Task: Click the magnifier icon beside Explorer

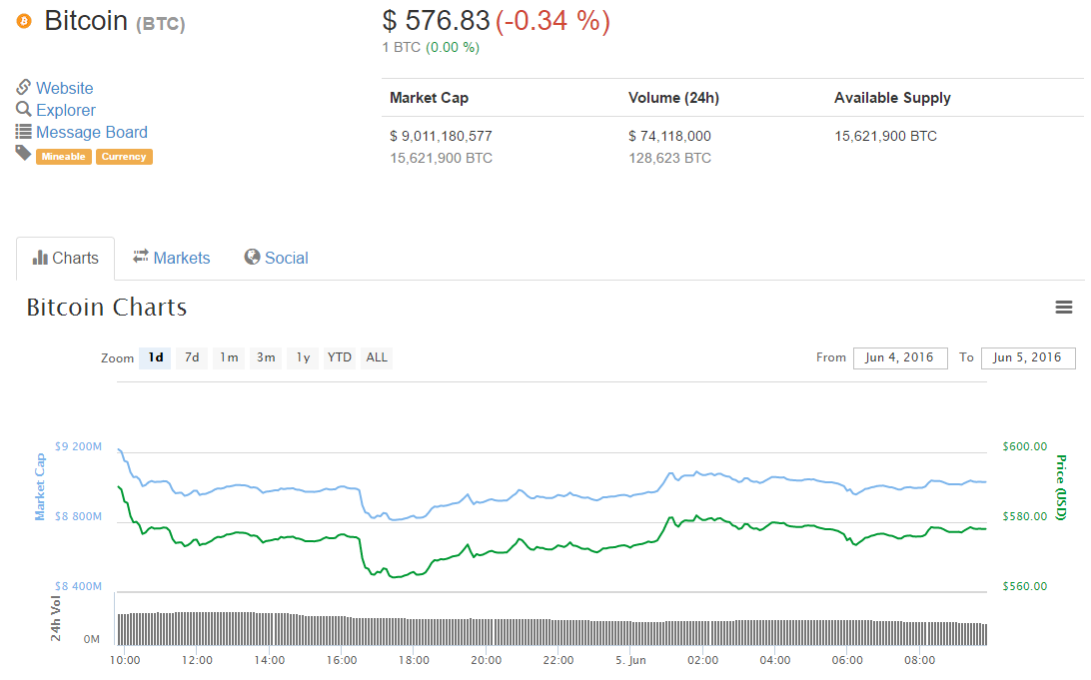Action: click(x=24, y=110)
